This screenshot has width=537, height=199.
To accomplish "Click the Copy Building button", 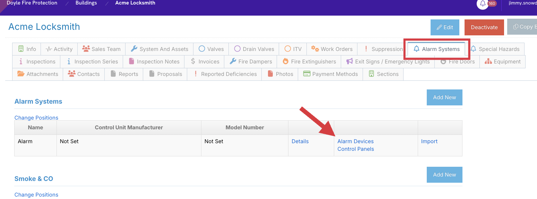I will (522, 27).
